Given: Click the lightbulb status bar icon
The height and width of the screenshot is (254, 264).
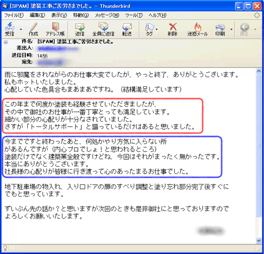Looking at the screenshot, I should (x=5, y=248).
